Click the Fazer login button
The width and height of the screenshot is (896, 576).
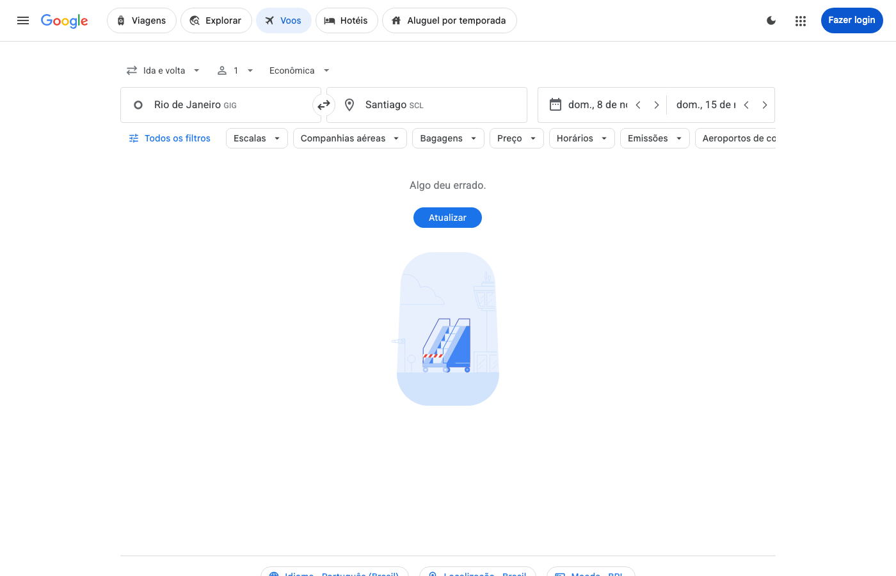click(852, 20)
